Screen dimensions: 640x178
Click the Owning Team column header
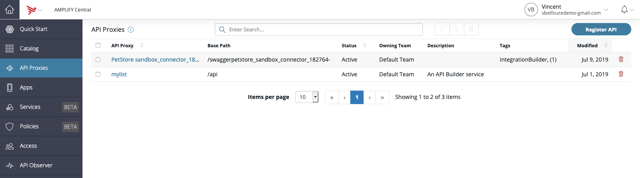coord(395,46)
